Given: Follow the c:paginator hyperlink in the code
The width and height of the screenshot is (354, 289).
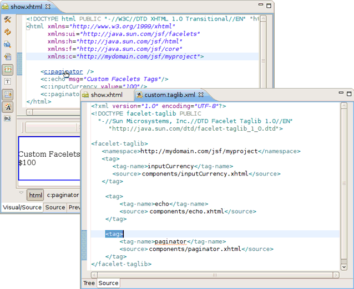Looking at the screenshot, I should click(63, 71).
